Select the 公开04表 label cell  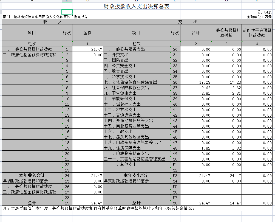tap(264, 12)
